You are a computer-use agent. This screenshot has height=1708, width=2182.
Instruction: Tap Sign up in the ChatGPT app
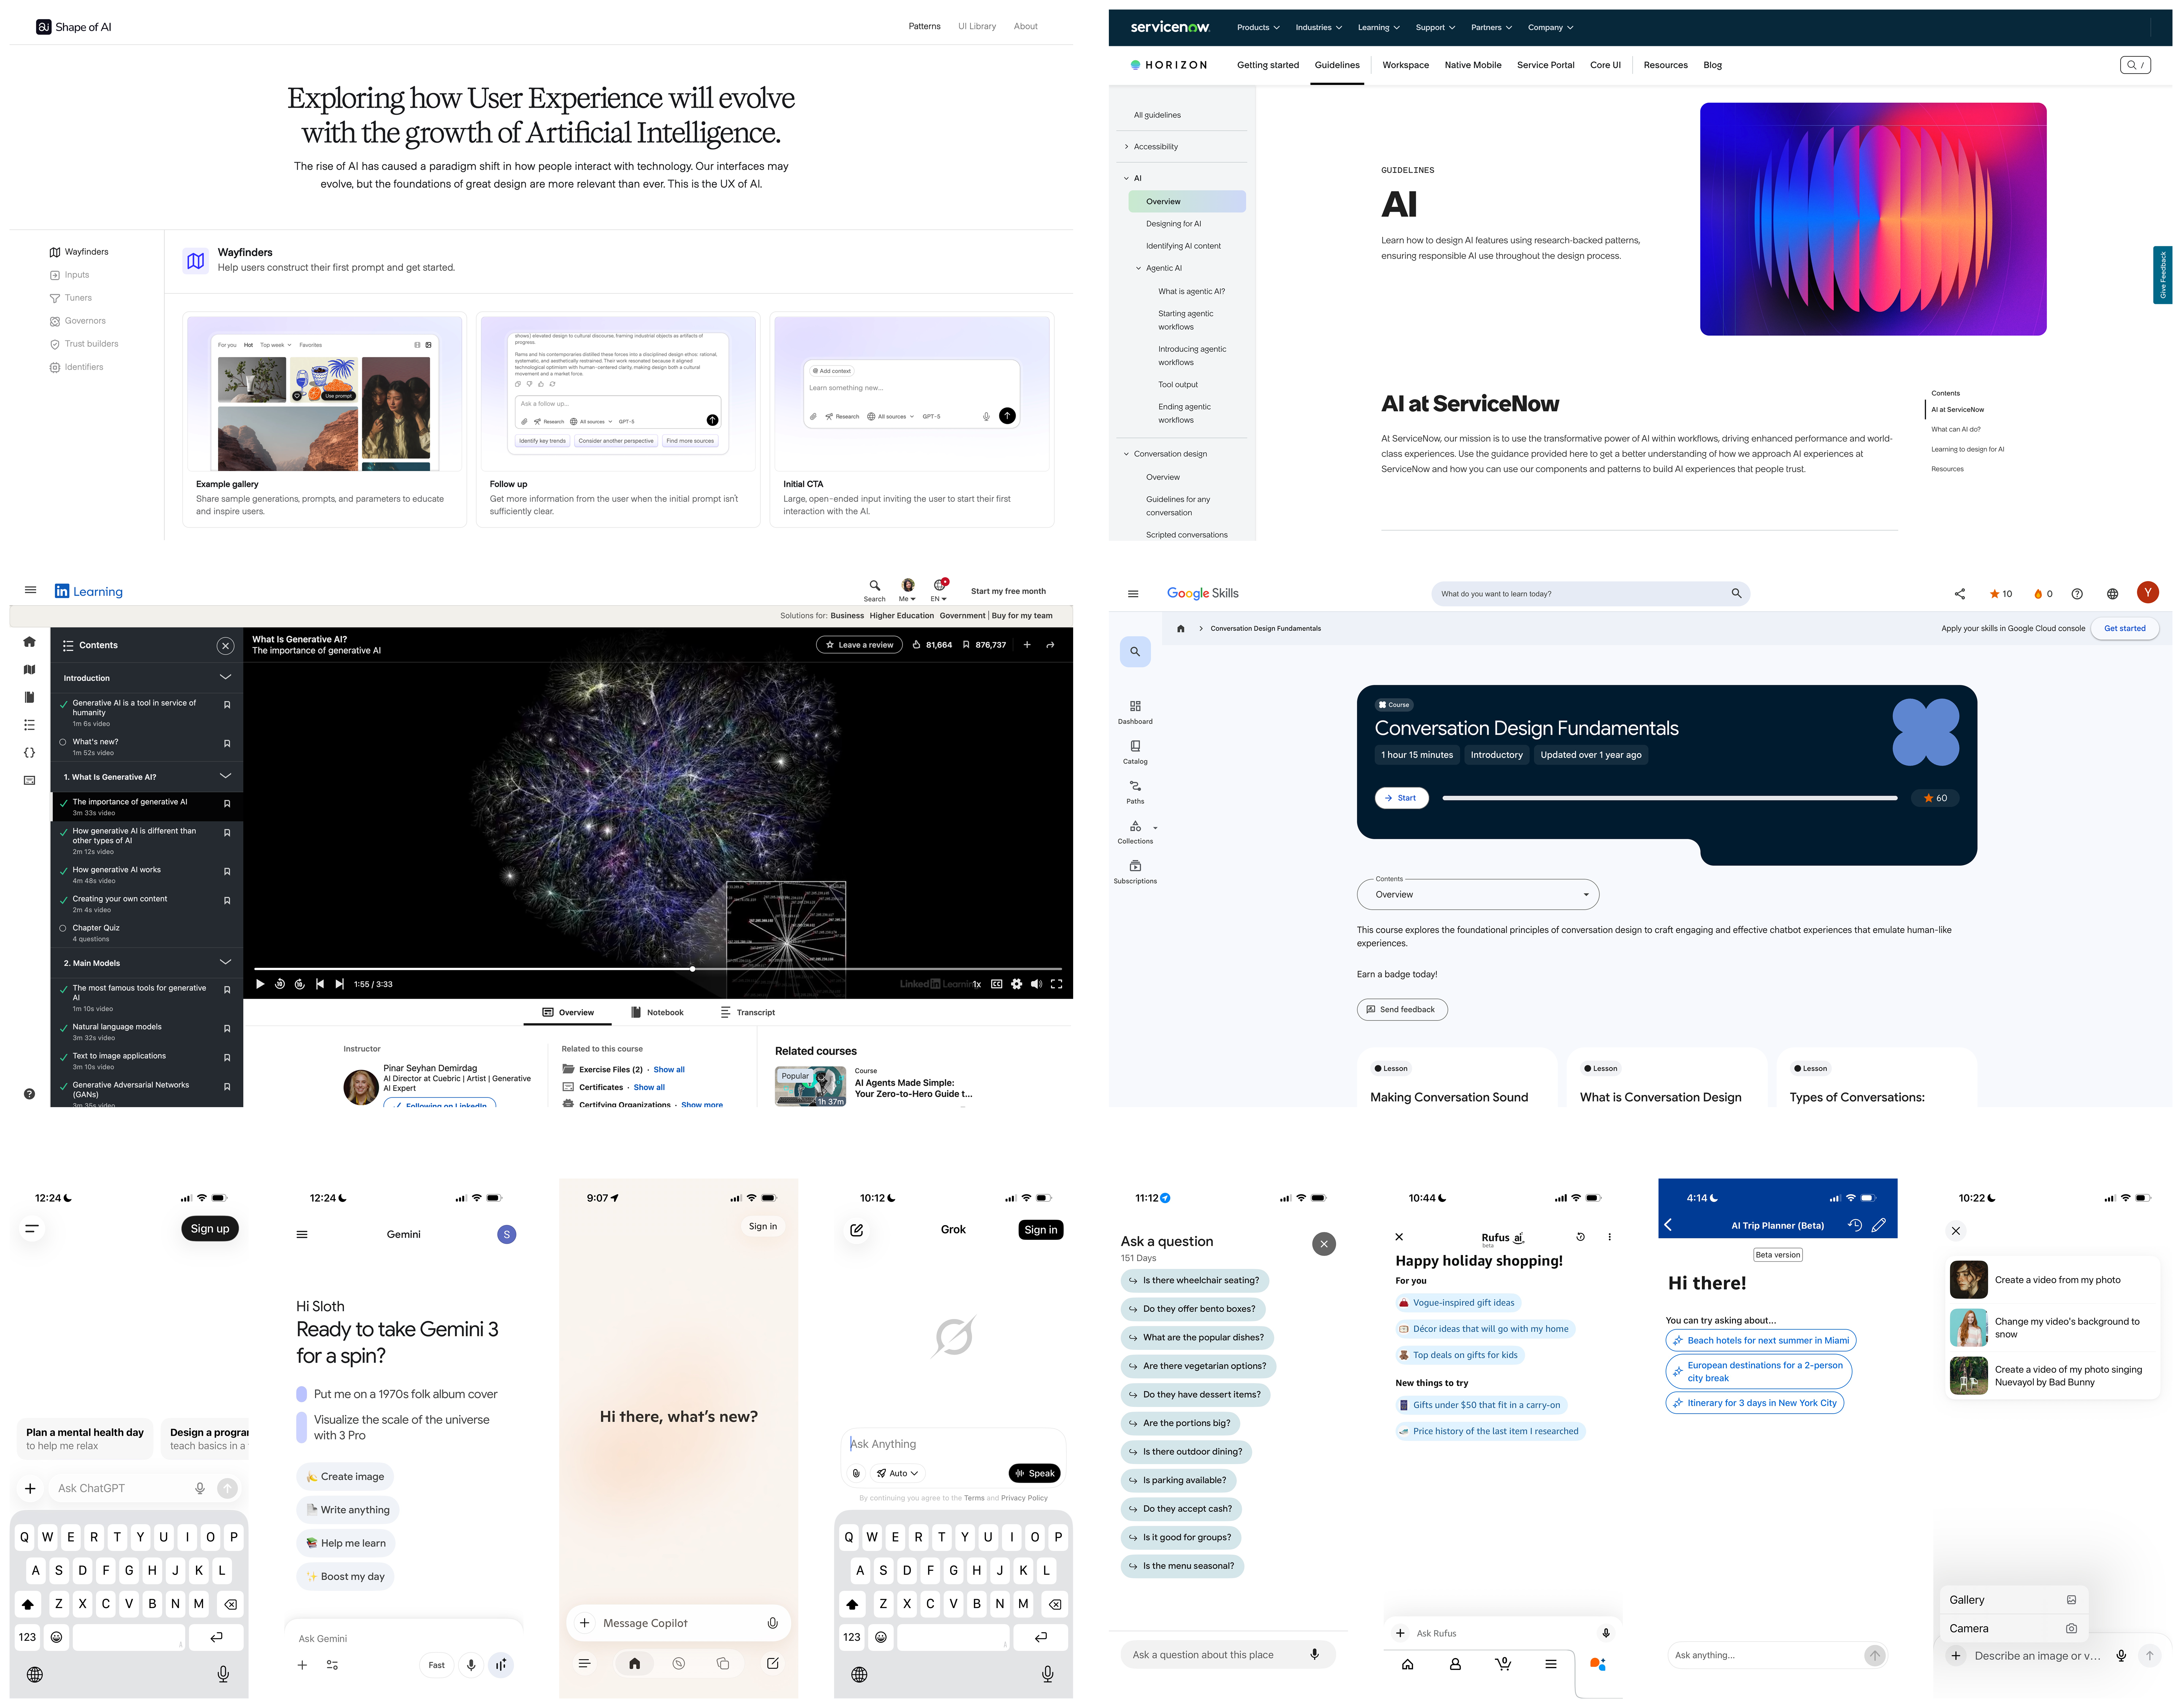[210, 1229]
